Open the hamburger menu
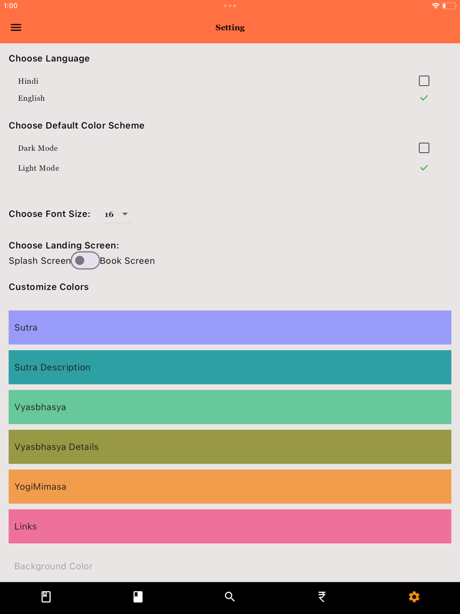The image size is (460, 614). coord(16,28)
